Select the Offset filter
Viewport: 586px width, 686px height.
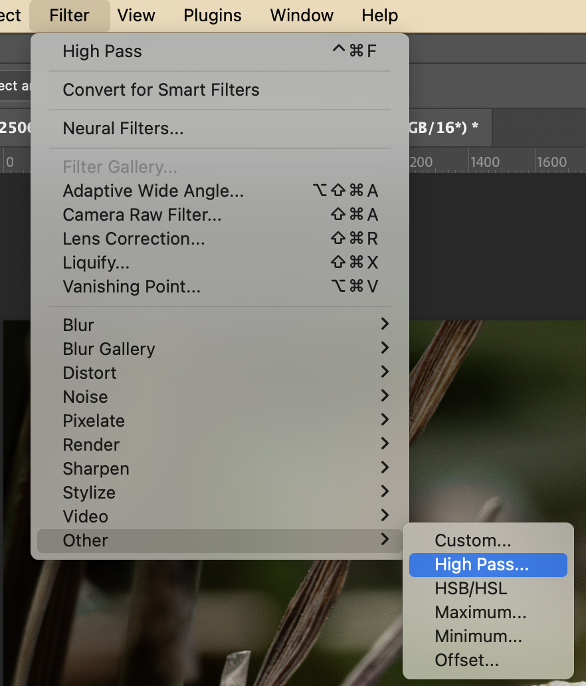[x=466, y=660]
